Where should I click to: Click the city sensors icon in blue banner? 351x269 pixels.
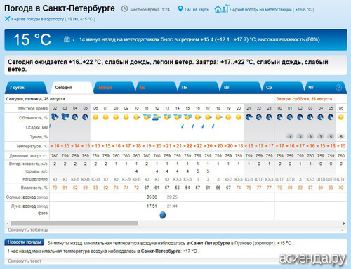pos(67,39)
